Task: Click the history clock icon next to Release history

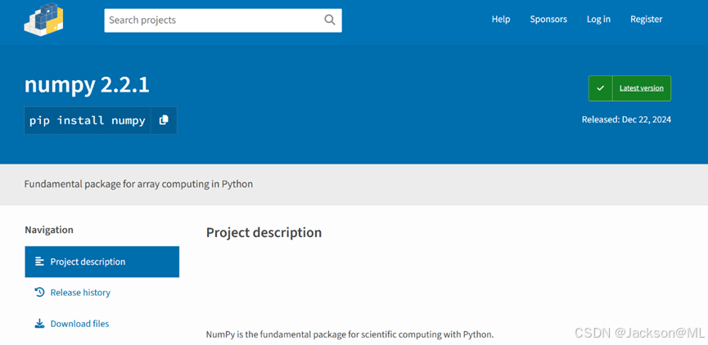Action: [39, 292]
